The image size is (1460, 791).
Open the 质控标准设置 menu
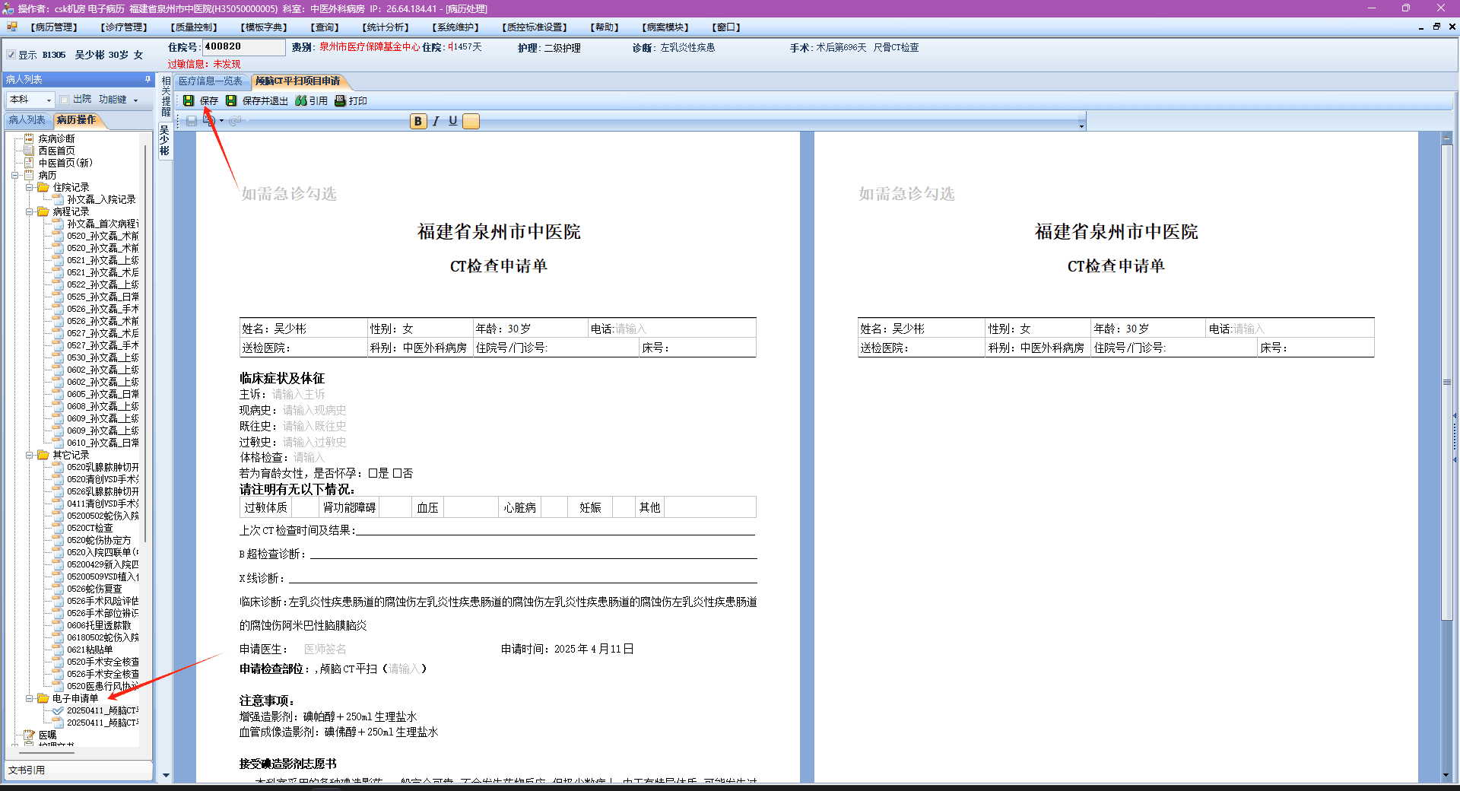pyautogui.click(x=535, y=27)
